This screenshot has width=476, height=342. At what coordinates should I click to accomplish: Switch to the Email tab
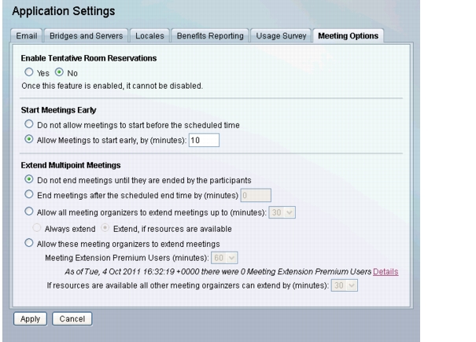pyautogui.click(x=27, y=36)
